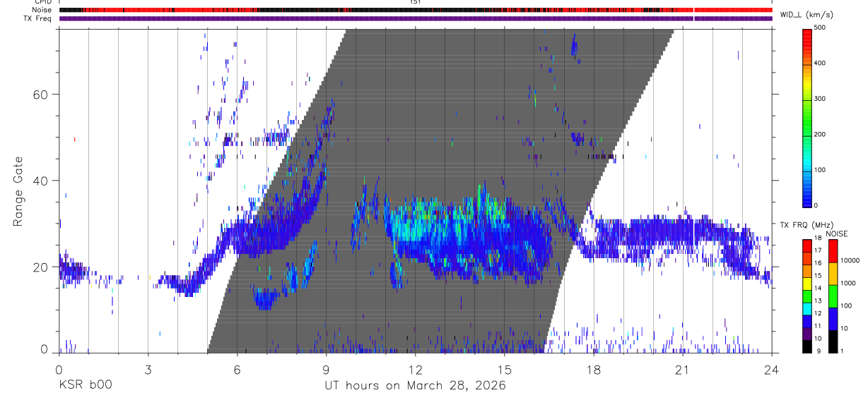The image size is (868, 400).
Task: Click the 'Range Gate' y-axis title
Action: click(x=18, y=192)
